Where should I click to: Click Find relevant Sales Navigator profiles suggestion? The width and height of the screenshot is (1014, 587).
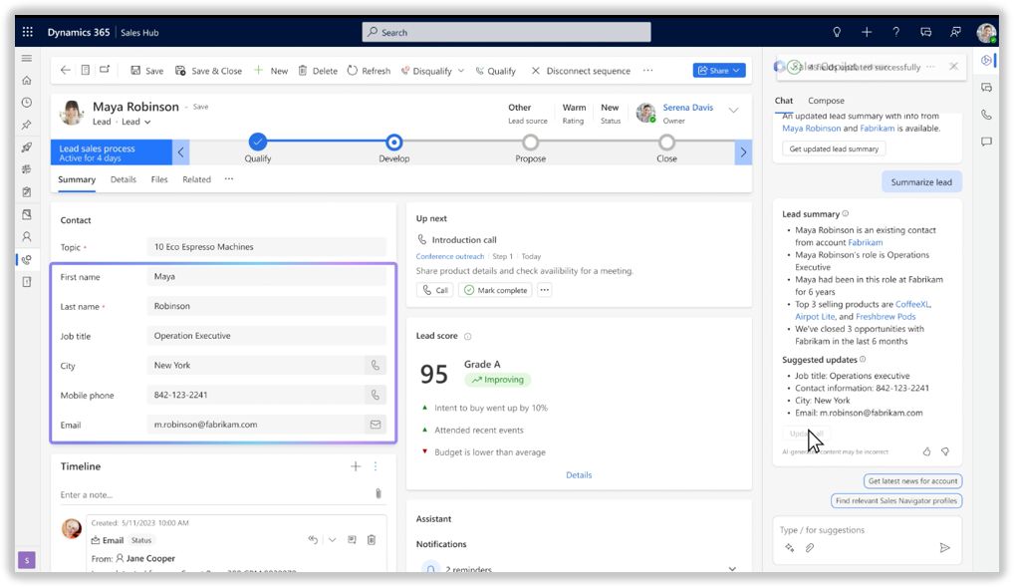point(896,500)
